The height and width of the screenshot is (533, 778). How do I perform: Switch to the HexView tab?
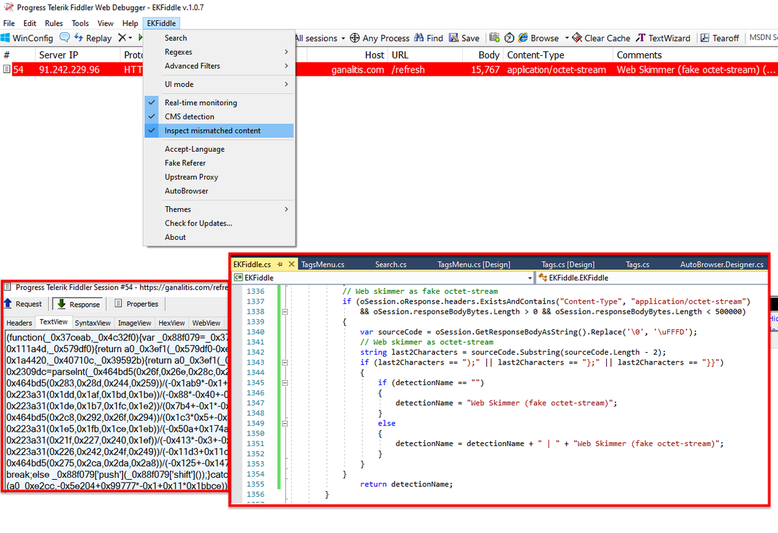(172, 322)
